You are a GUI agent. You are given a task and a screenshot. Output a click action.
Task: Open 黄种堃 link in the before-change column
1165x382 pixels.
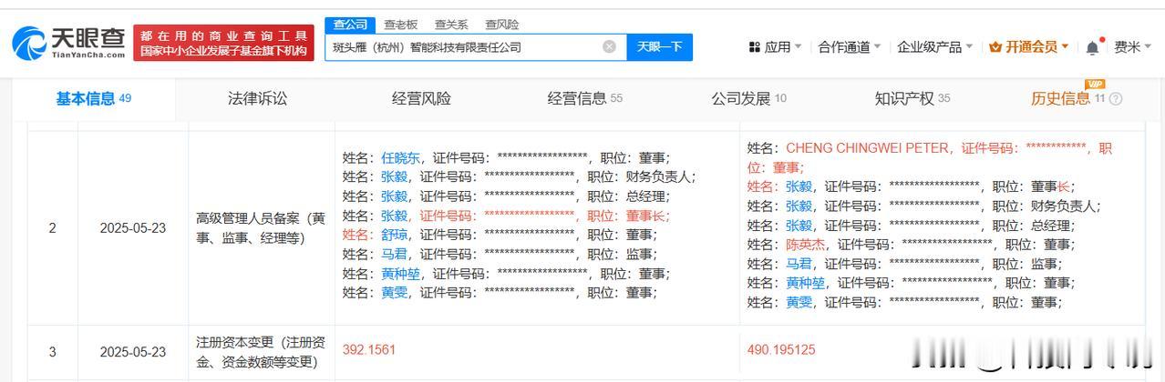pyautogui.click(x=401, y=273)
